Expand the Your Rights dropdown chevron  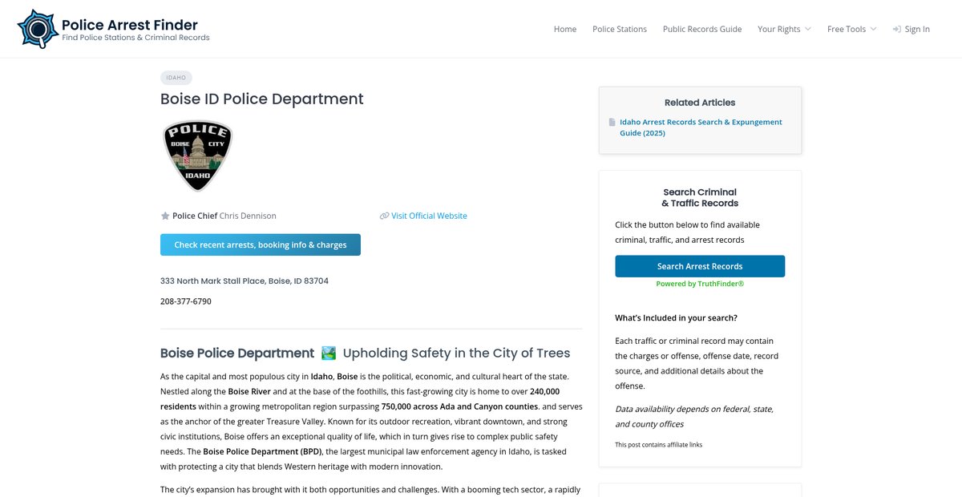coord(808,29)
